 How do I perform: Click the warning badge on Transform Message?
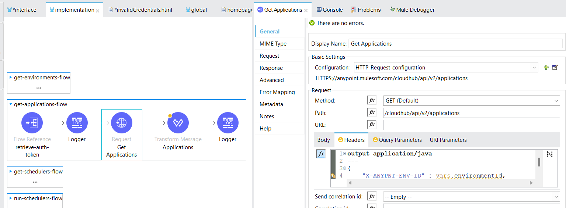point(170,115)
